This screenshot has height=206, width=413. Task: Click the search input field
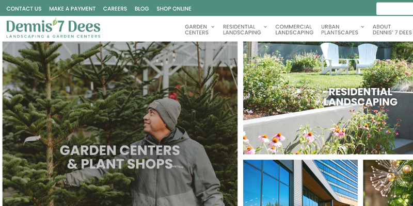[394, 9]
